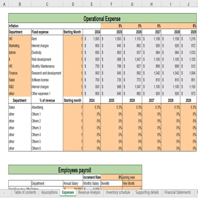Select the Expenses sheet tab

point(68,192)
